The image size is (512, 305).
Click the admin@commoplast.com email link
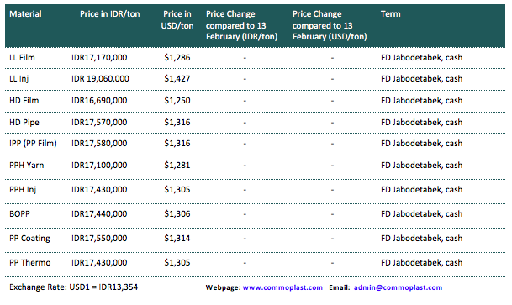[x=398, y=287]
